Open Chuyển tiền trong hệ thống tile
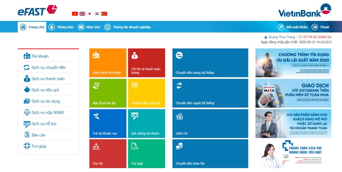This screenshot has width=342, height=172. click(x=210, y=63)
